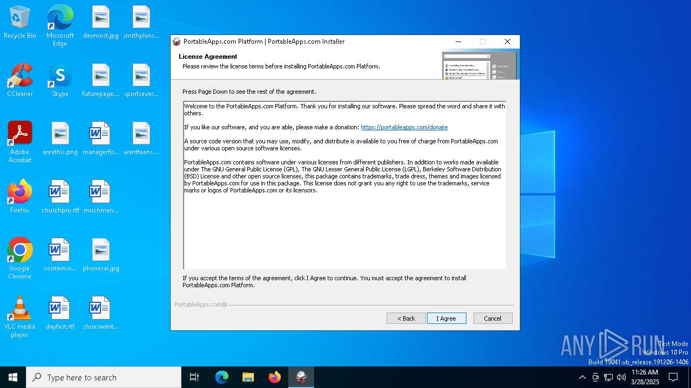Viewport: 691px width, 388px height.
Task: Open the portableapps.com/donate link
Action: click(404, 127)
